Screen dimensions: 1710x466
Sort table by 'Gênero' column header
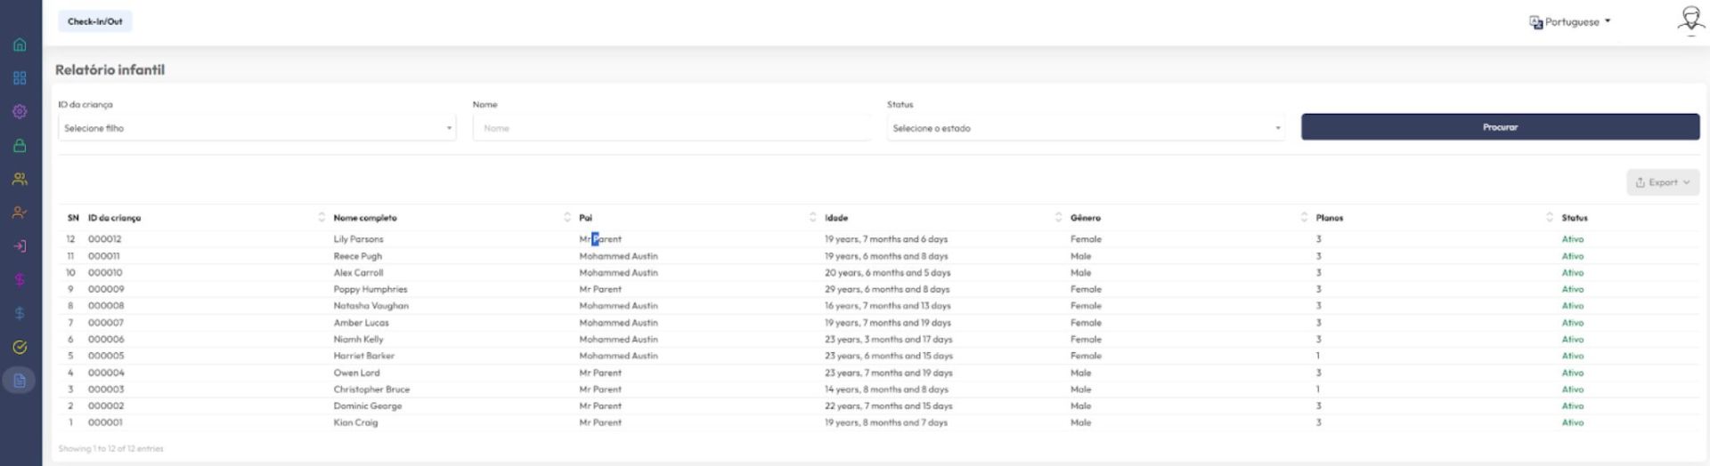[x=1085, y=218]
